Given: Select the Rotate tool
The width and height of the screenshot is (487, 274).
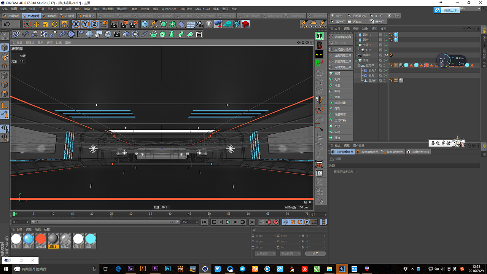Looking at the screenshot, I should point(55,24).
